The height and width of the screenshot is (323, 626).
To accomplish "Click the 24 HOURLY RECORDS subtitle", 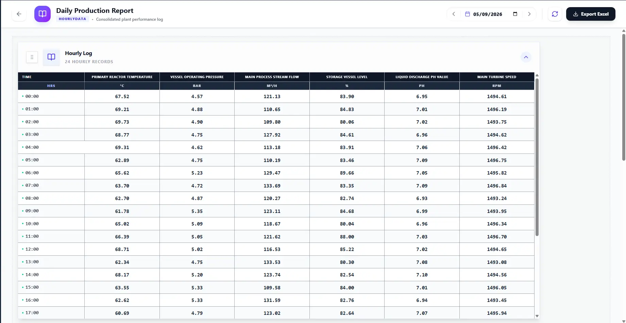I will coord(89,62).
